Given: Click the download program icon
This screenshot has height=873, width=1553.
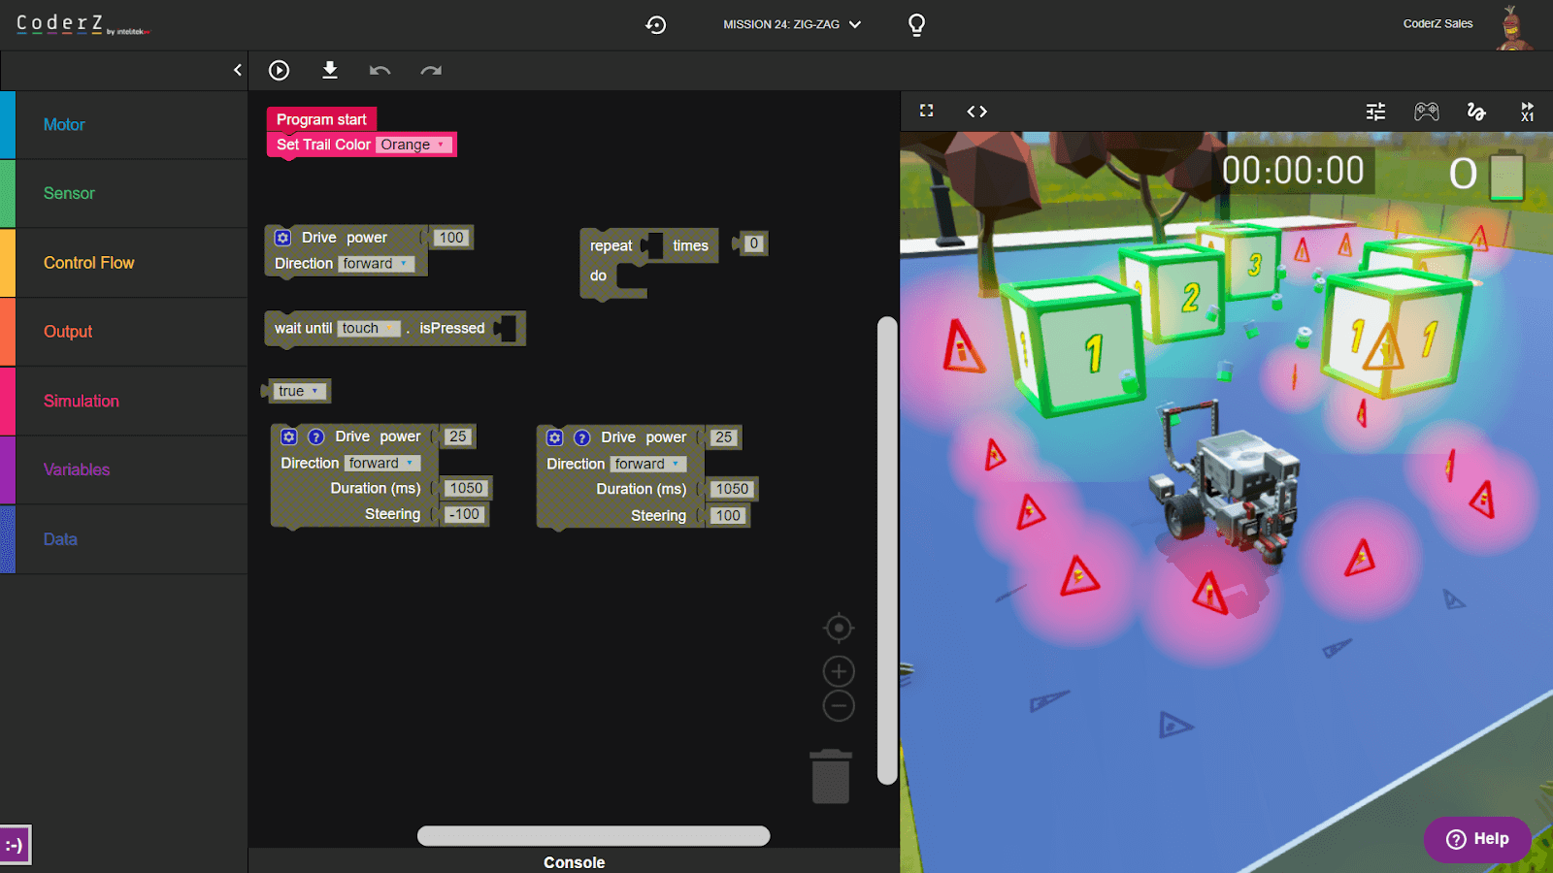Looking at the screenshot, I should pyautogui.click(x=330, y=70).
